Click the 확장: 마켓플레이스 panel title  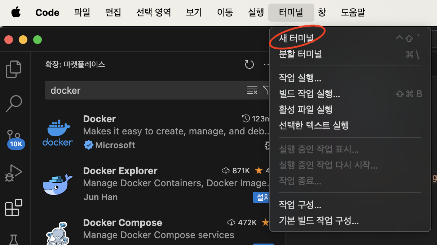[x=75, y=64]
